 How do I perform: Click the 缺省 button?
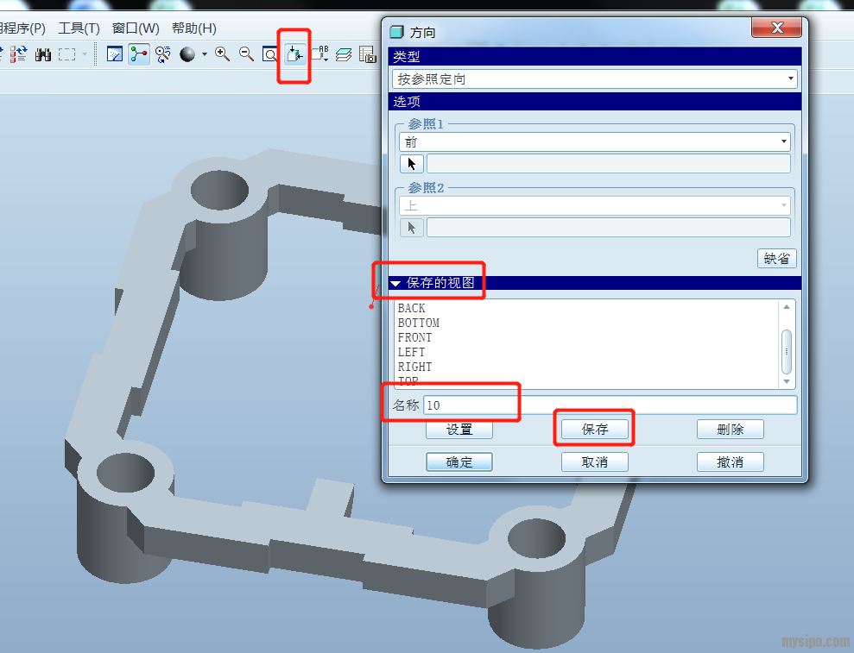(776, 258)
